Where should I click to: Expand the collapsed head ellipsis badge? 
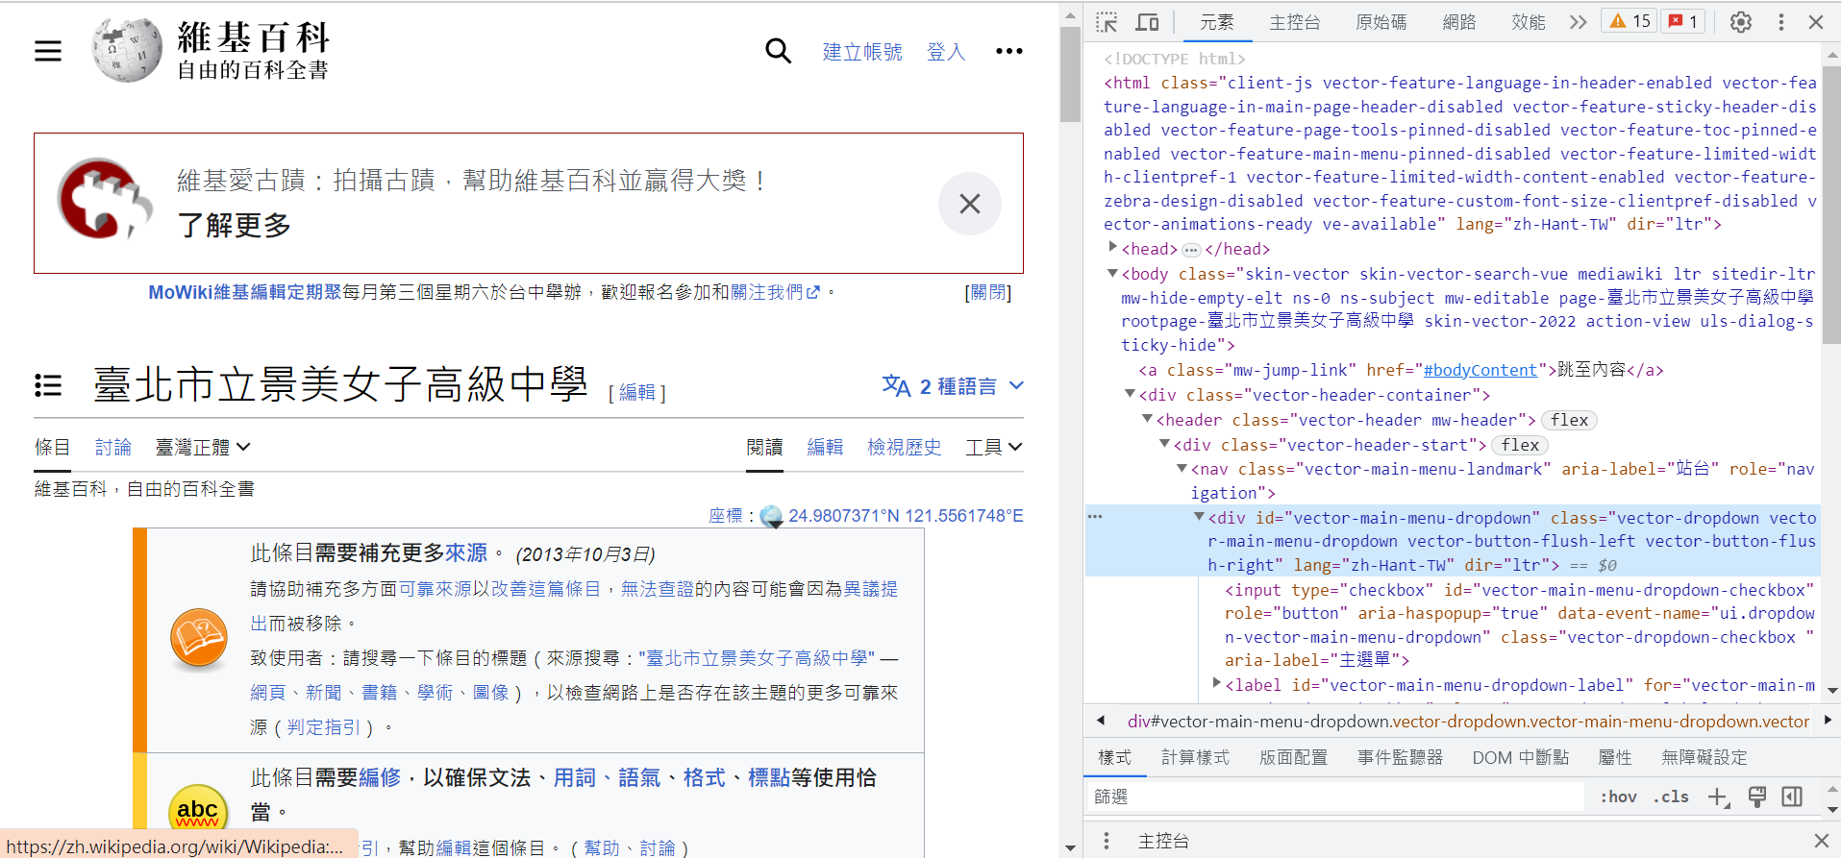click(x=1191, y=250)
